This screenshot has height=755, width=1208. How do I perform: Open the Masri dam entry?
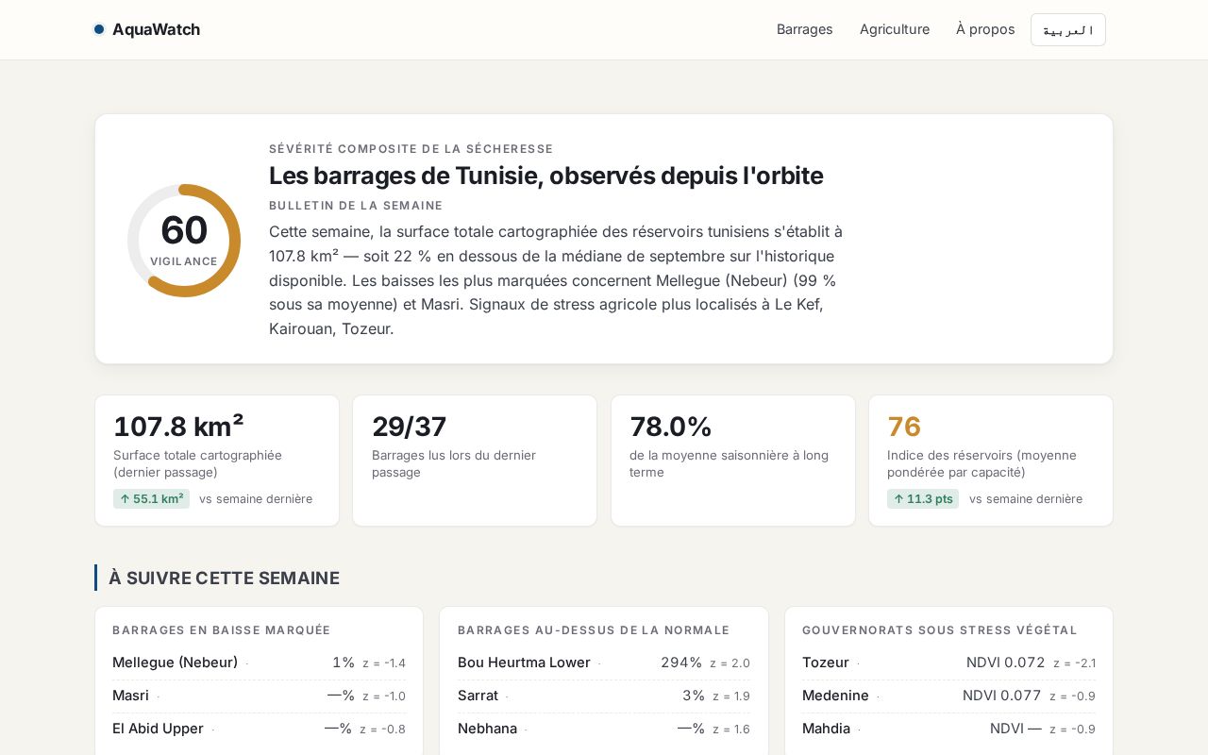(259, 696)
